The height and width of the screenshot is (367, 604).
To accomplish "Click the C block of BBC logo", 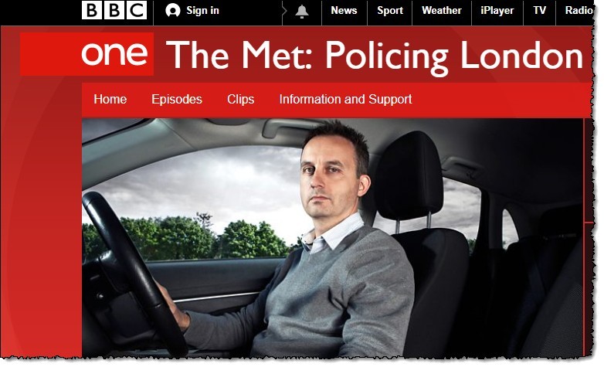I will 137,10.
